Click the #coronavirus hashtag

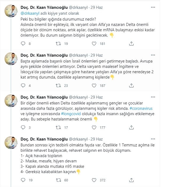point(141,108)
